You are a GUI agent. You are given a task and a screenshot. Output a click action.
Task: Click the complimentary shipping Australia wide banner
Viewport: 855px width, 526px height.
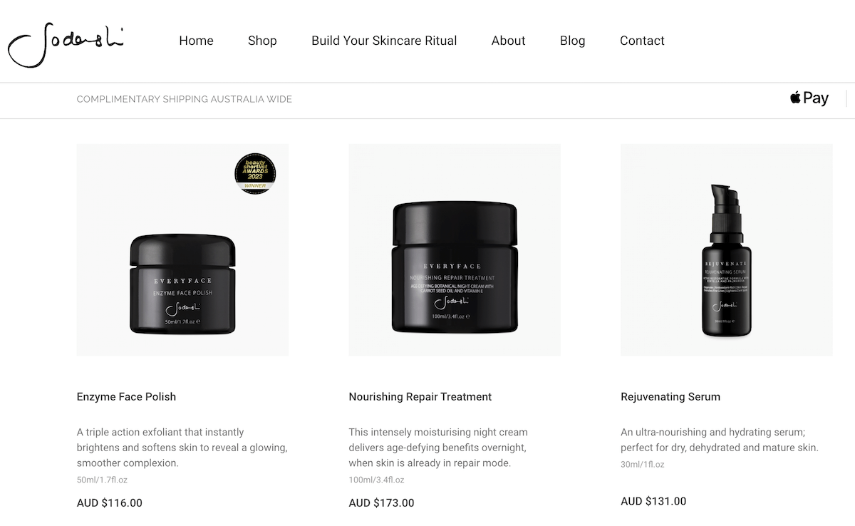(185, 99)
